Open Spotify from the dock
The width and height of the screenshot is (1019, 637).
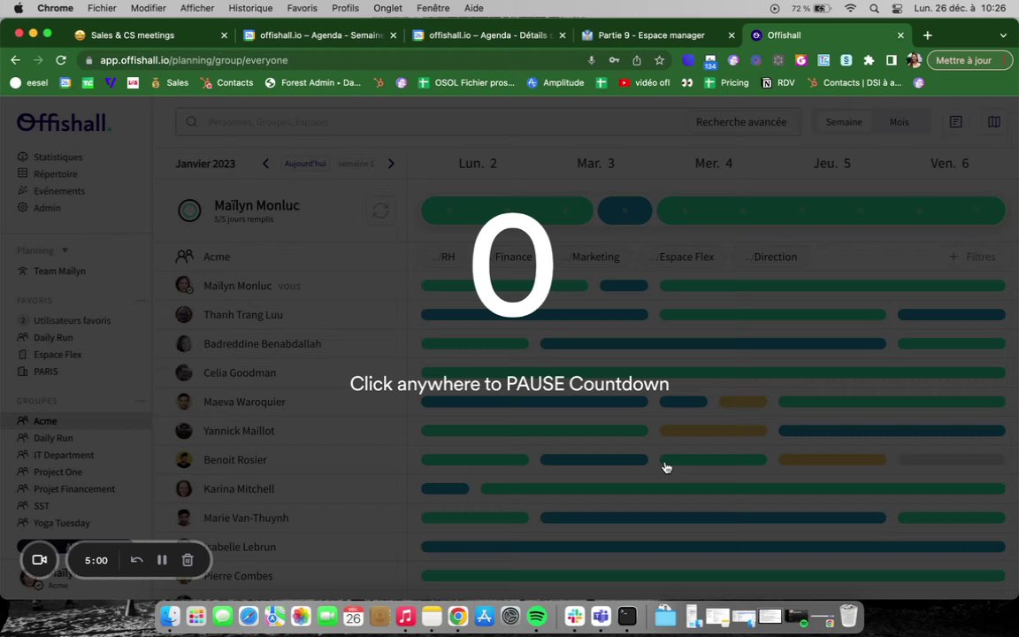coord(537,616)
